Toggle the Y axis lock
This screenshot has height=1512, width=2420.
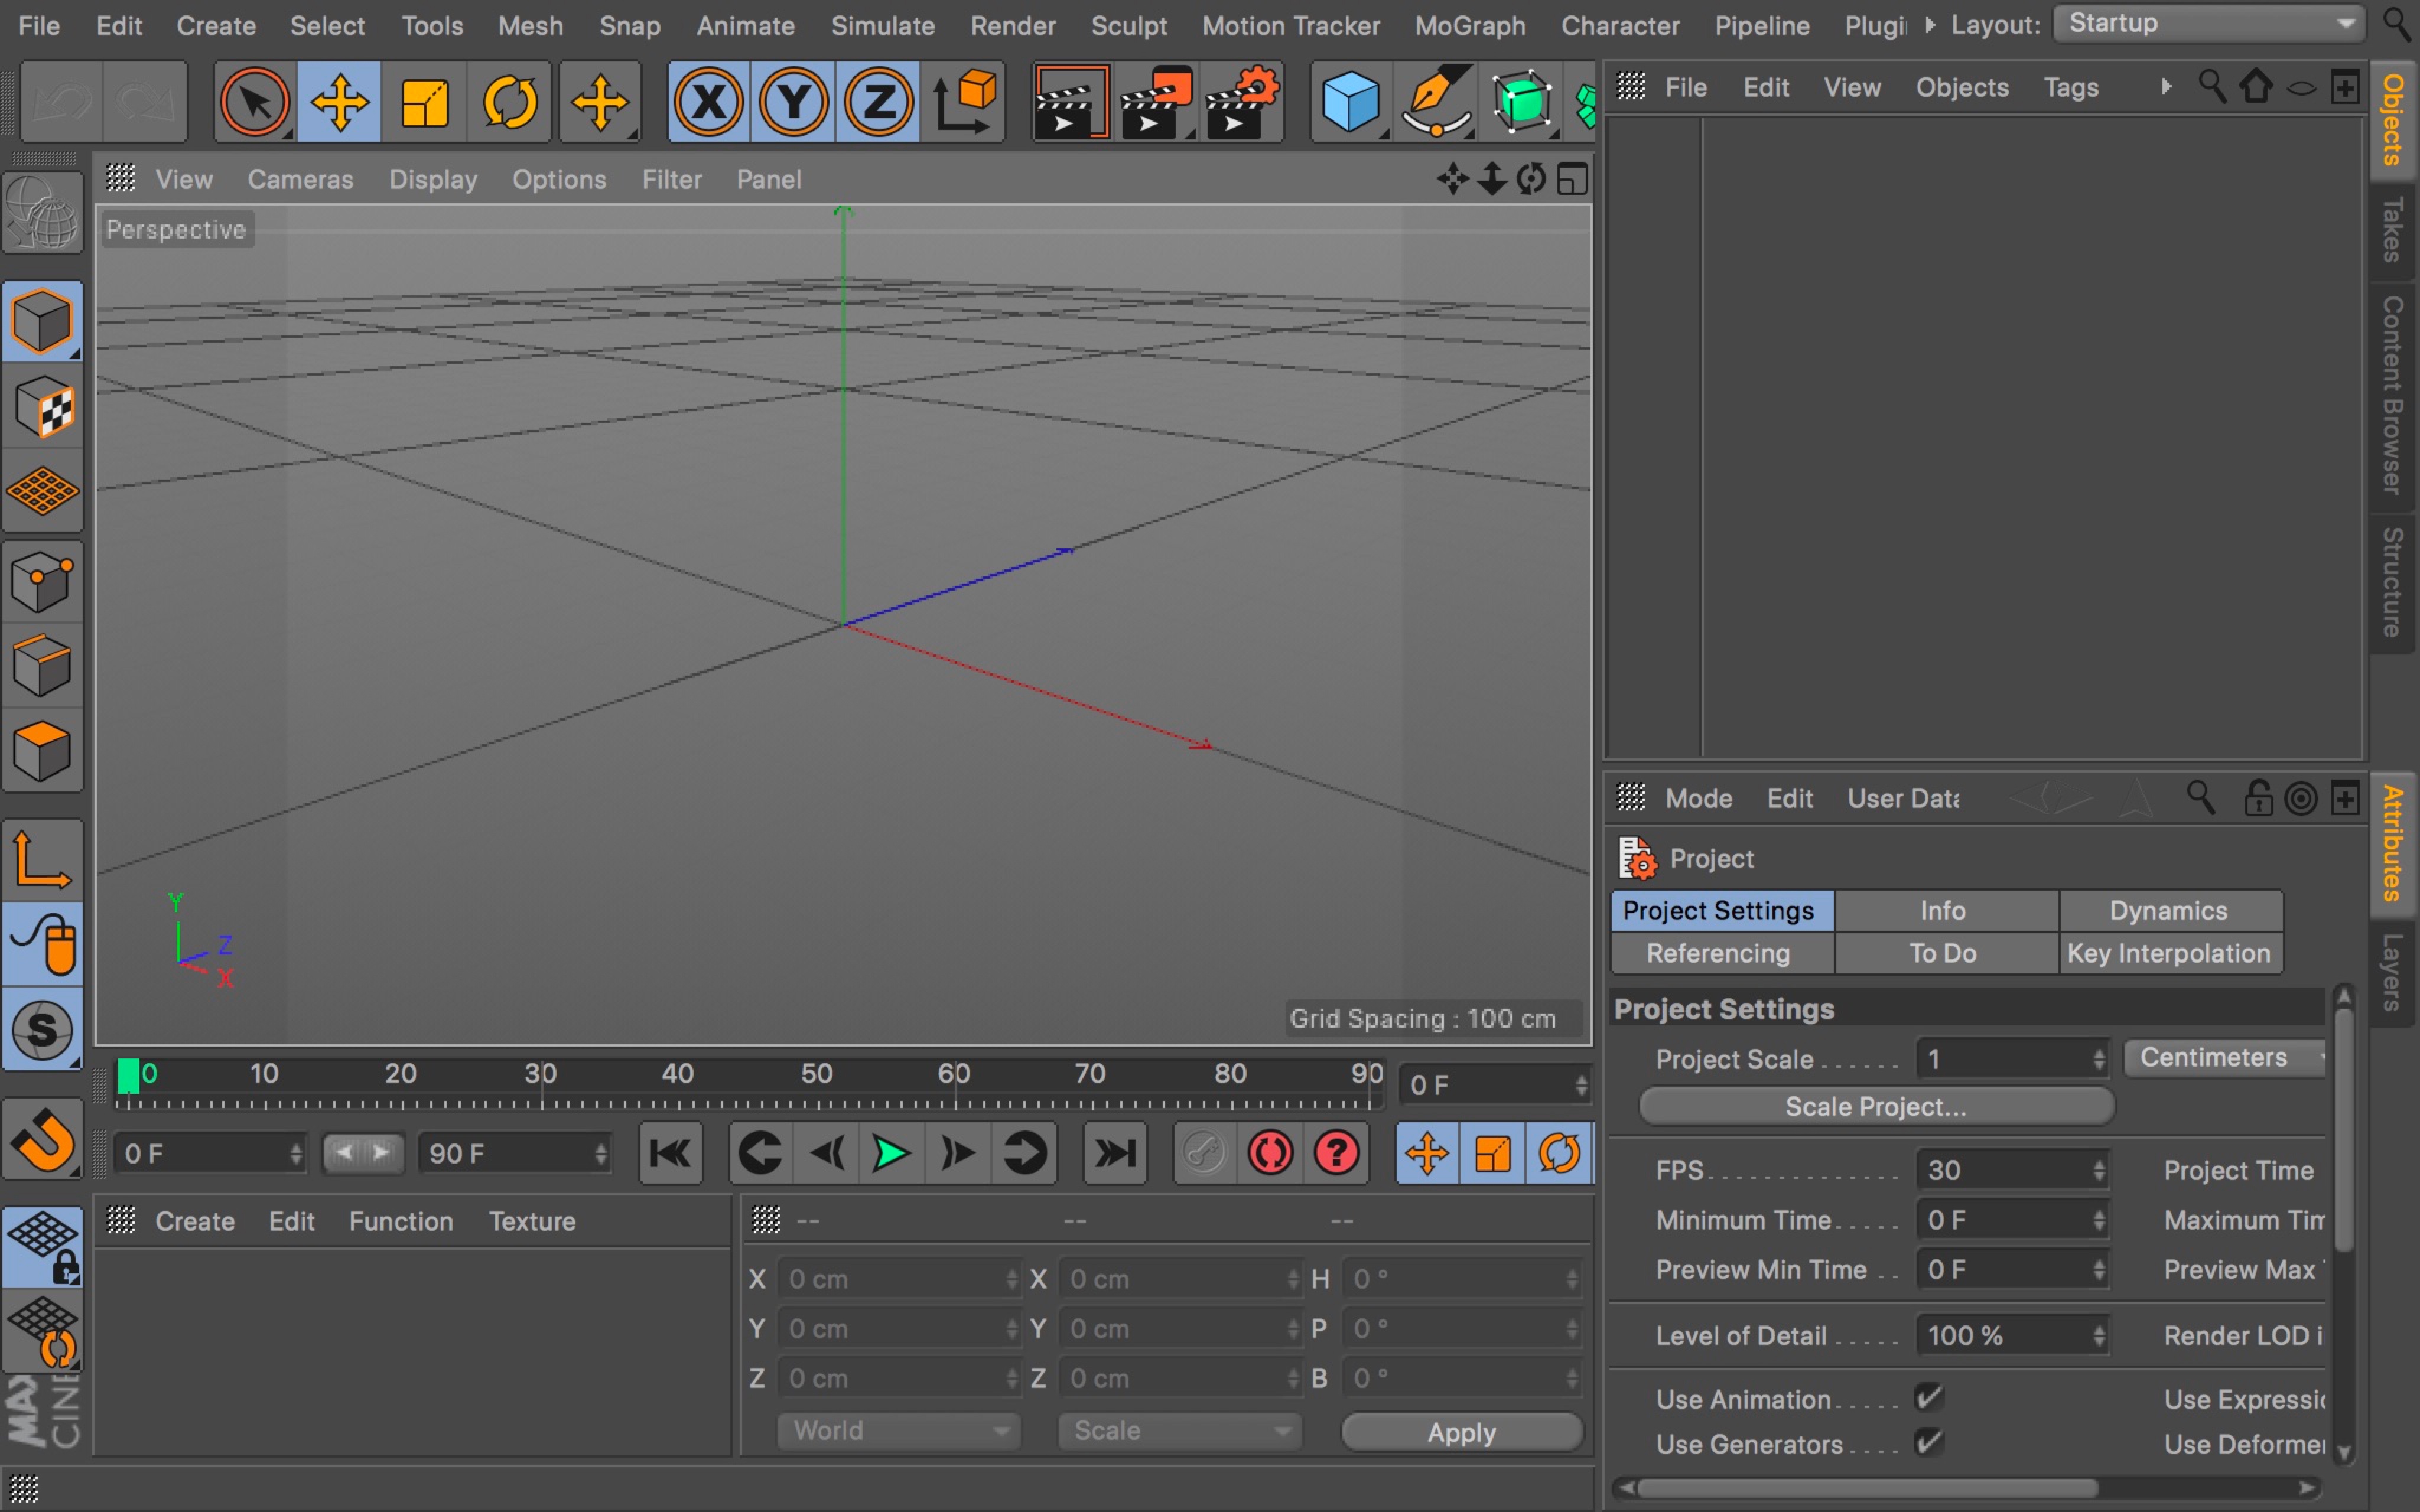(794, 101)
